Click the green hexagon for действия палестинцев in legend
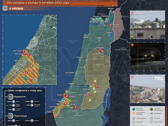 [x=151, y=109]
